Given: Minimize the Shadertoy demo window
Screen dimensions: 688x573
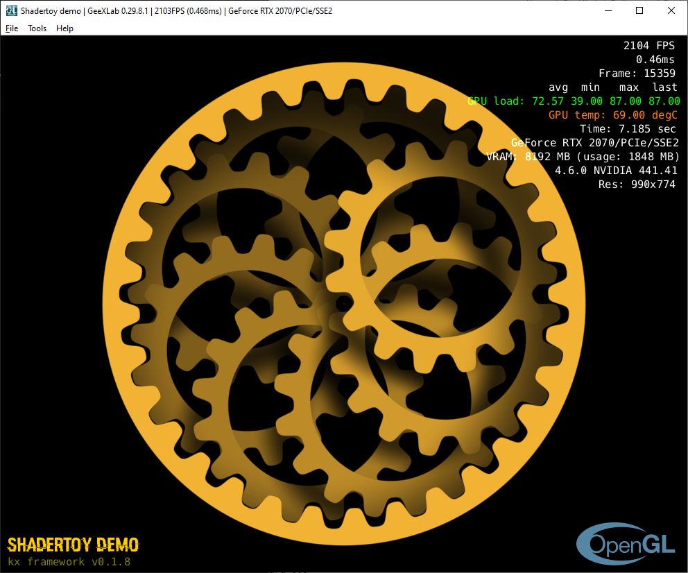Looking at the screenshot, I should tap(608, 10).
